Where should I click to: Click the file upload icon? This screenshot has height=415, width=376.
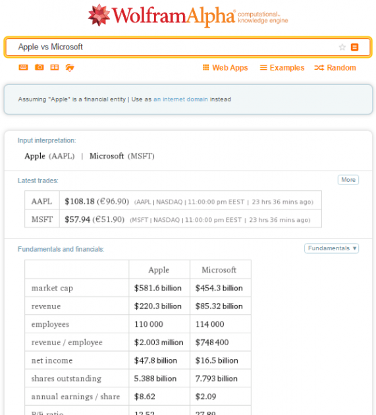[70, 68]
